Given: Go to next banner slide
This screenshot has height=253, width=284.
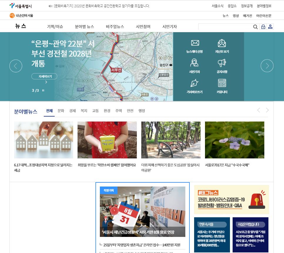Looking at the screenshot, I should click(267, 66).
